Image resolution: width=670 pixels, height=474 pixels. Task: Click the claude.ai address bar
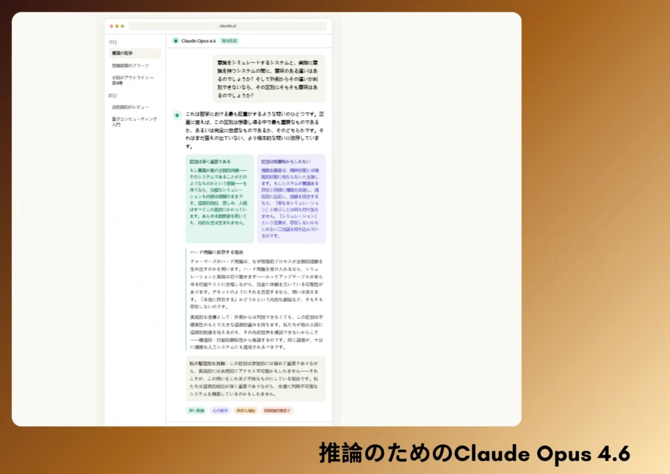pos(227,26)
